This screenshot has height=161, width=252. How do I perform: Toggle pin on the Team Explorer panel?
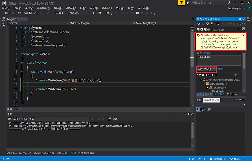click(240, 19)
